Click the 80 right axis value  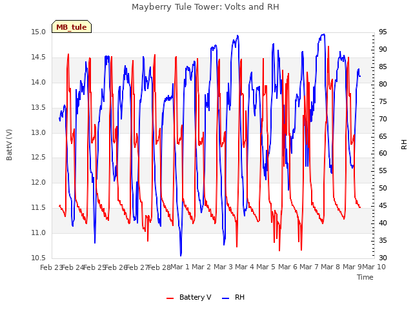(x=383, y=84)
